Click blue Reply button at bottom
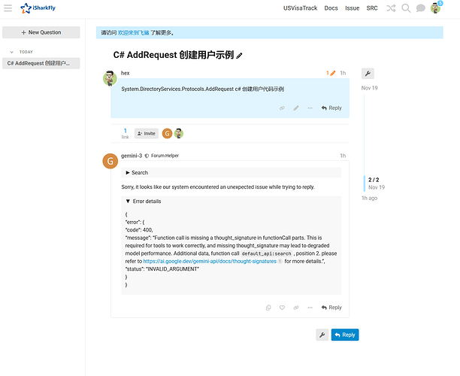 tap(345, 335)
